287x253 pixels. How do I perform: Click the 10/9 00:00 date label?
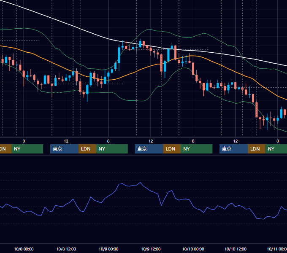(108, 249)
